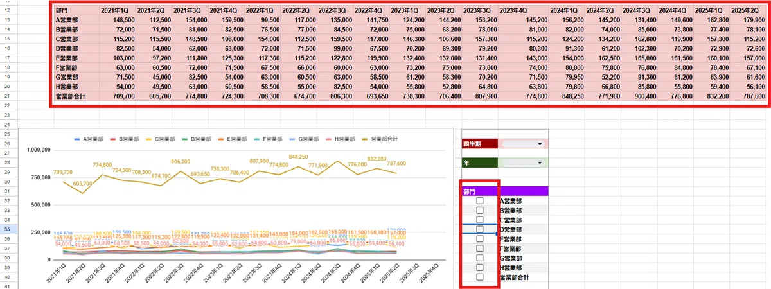Check the D営業部 checkbox
The image size is (771, 289).
coord(480,229)
